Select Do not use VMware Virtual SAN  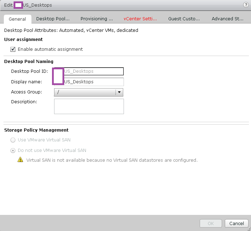coord(13,150)
